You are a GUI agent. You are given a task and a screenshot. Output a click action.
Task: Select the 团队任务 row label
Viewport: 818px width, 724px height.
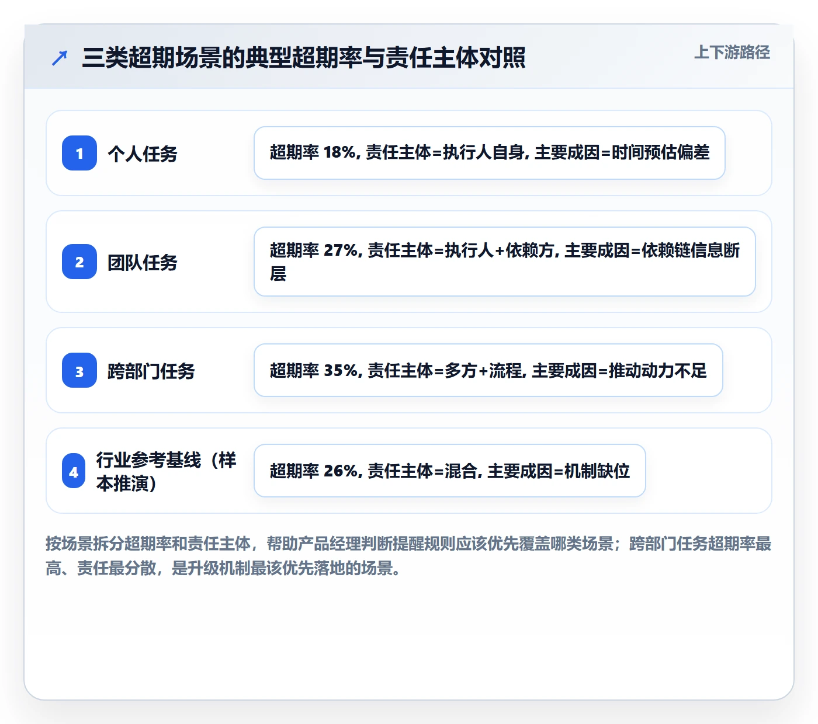click(143, 262)
